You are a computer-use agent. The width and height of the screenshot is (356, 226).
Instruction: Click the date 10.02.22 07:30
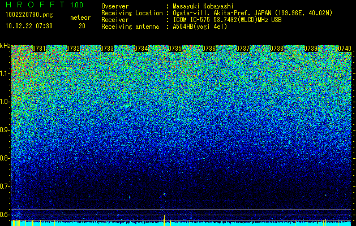point(29,26)
